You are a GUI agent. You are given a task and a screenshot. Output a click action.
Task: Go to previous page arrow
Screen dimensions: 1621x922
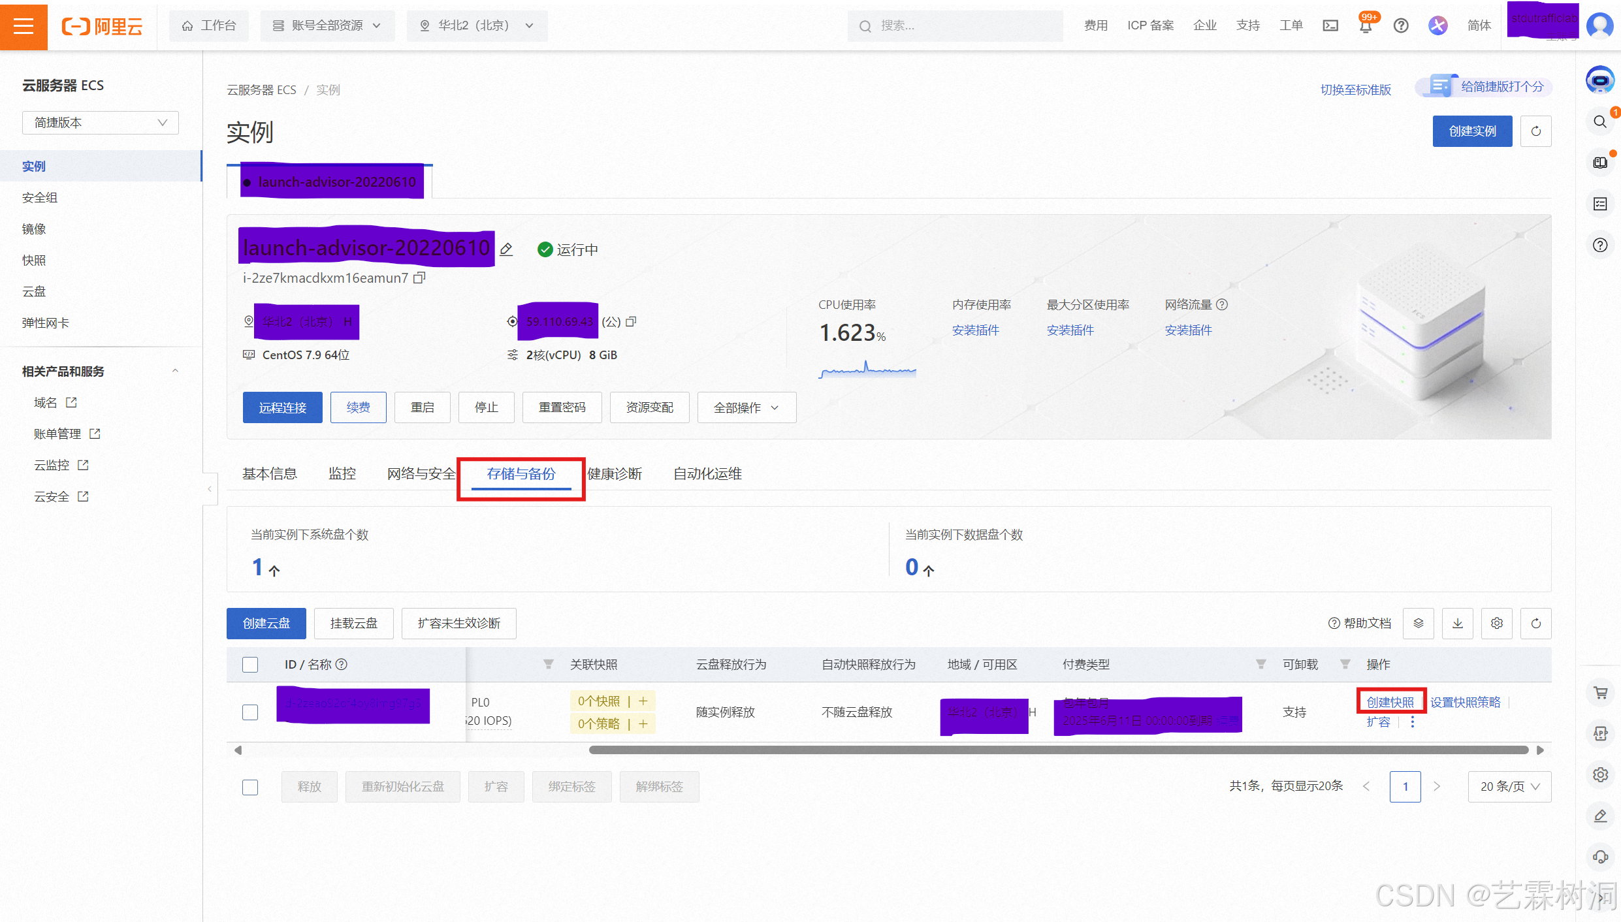click(1366, 787)
